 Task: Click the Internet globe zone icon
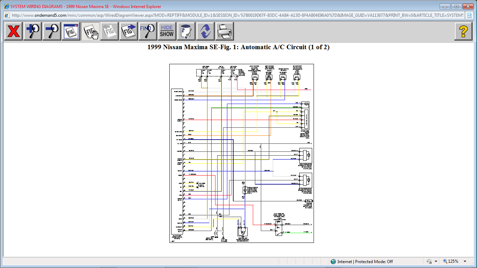333,261
